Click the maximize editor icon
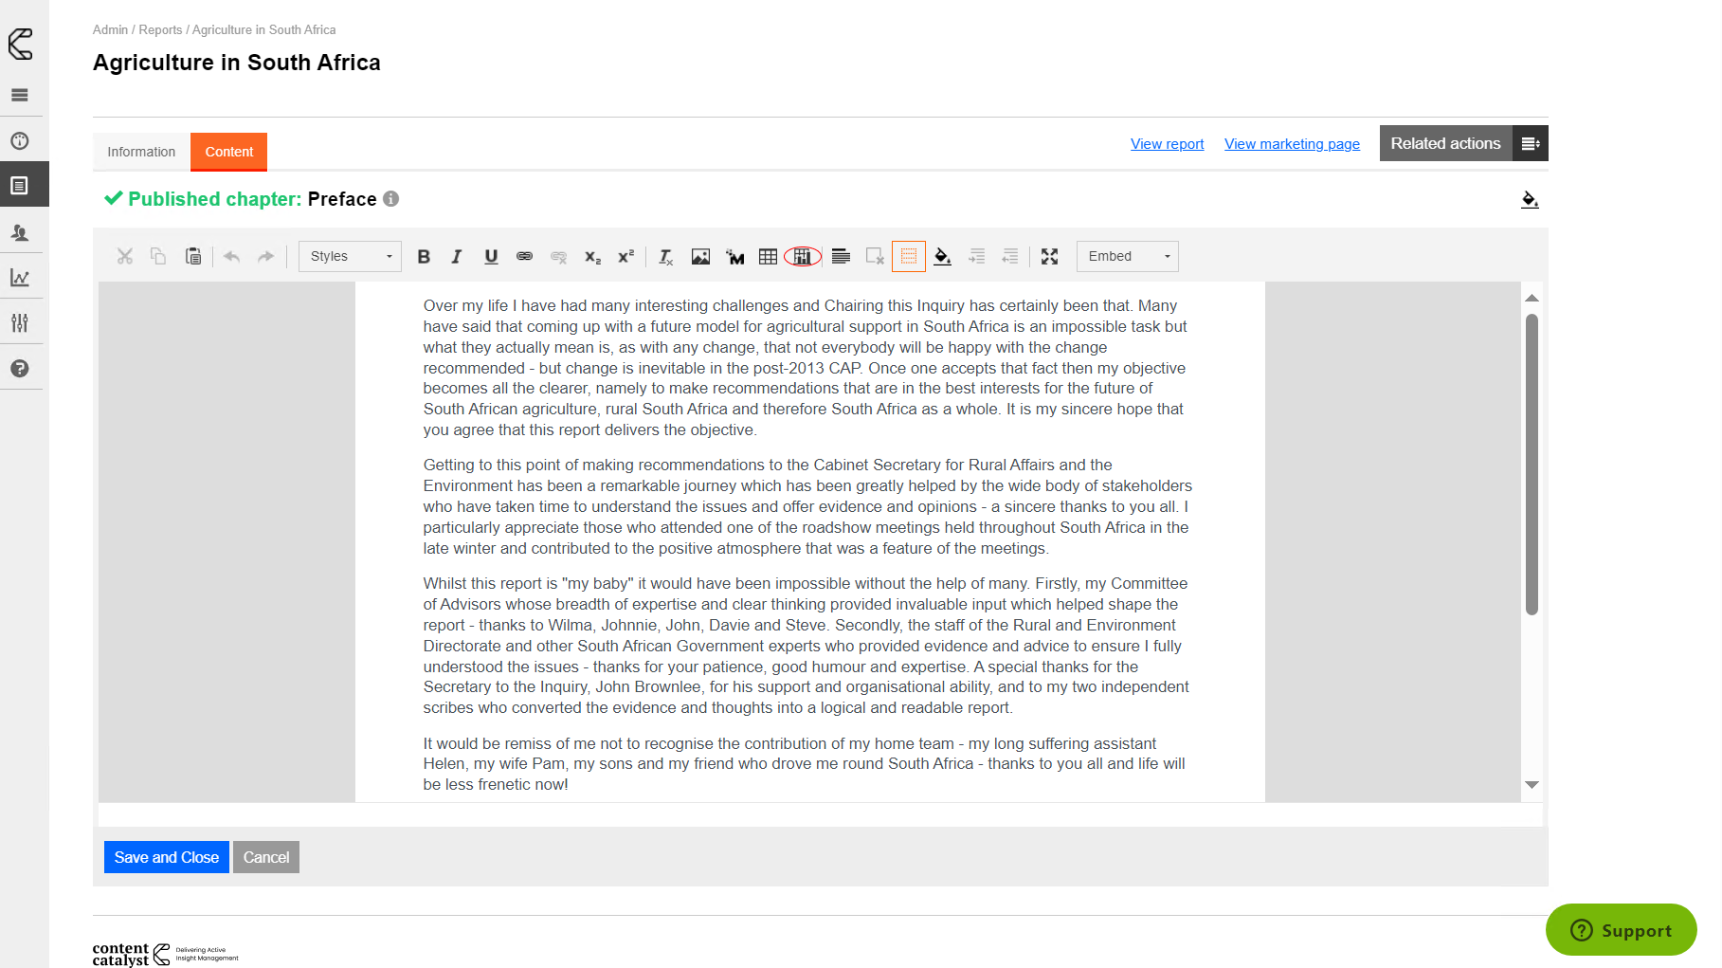 coord(1049,257)
